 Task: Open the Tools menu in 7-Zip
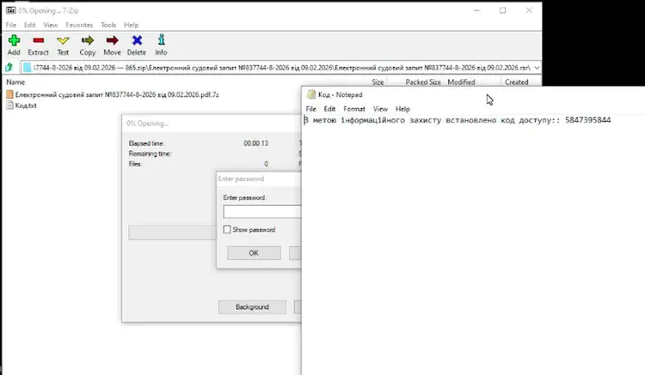tap(108, 25)
